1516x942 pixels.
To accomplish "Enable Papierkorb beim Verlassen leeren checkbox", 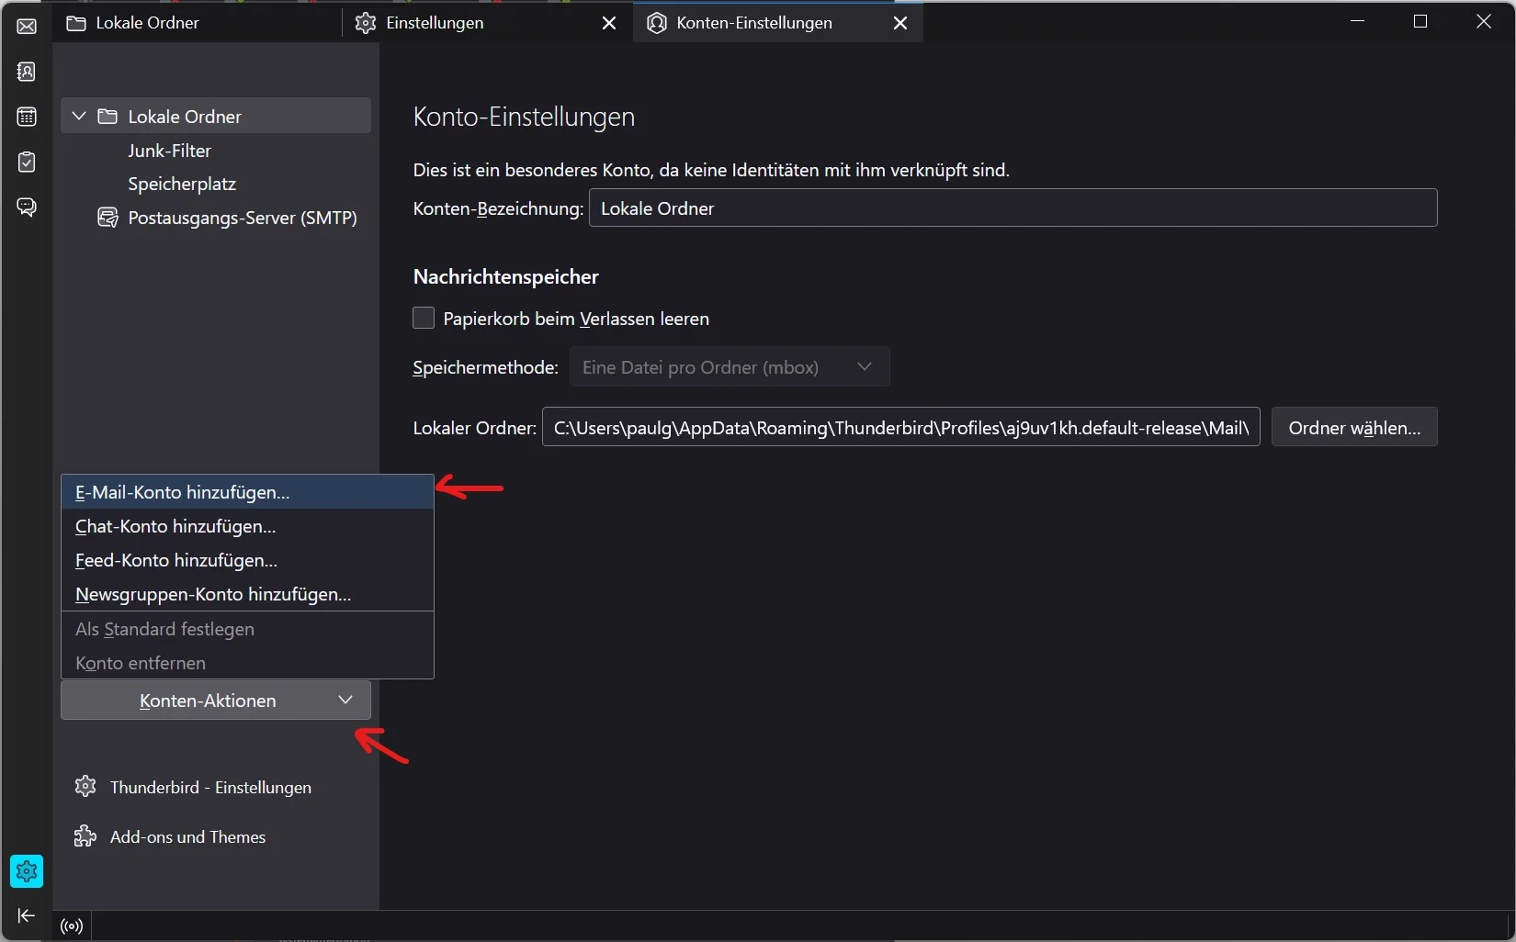I will (424, 318).
